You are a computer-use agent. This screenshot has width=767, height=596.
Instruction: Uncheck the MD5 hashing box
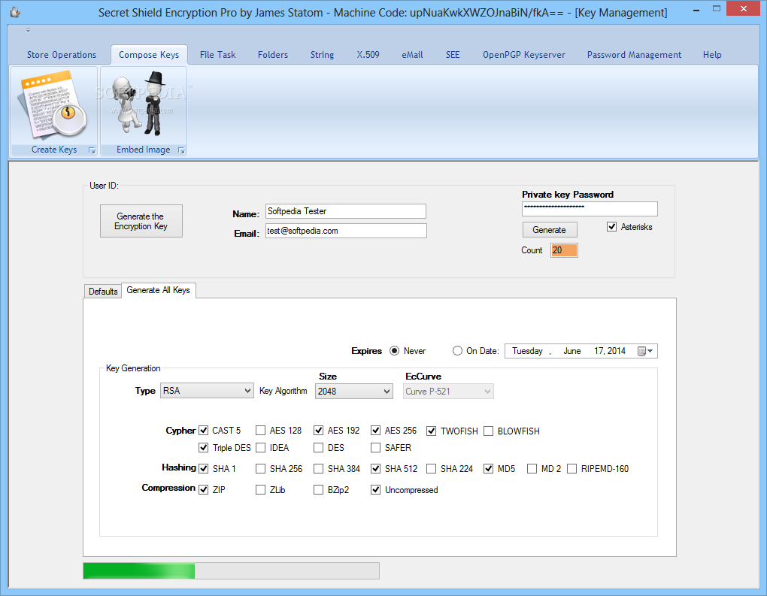pos(488,469)
